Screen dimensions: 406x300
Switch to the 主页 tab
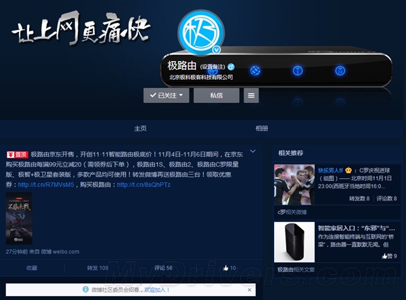coord(140,129)
